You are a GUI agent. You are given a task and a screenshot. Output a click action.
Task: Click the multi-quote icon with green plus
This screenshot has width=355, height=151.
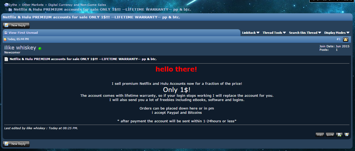tap(339, 135)
